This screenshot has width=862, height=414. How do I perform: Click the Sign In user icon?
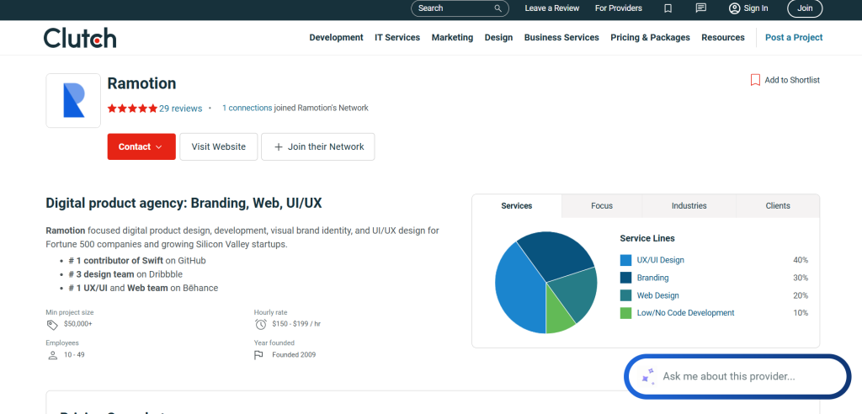tap(734, 8)
